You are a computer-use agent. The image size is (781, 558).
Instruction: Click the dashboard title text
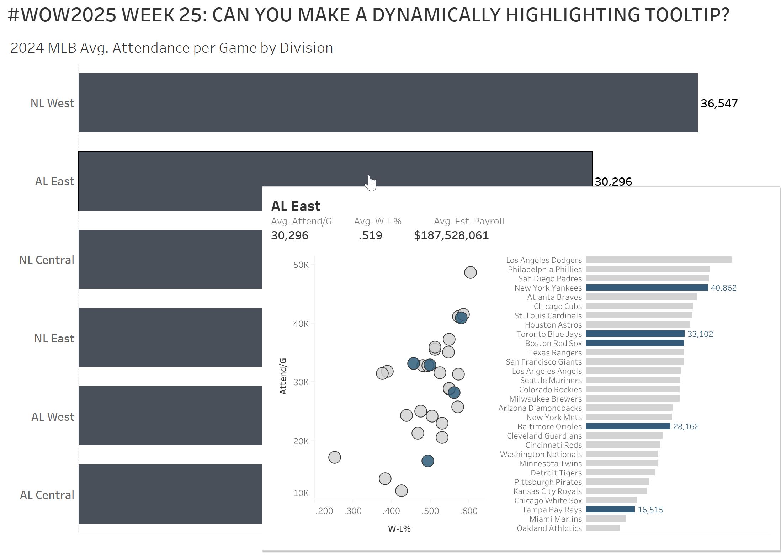(368, 15)
